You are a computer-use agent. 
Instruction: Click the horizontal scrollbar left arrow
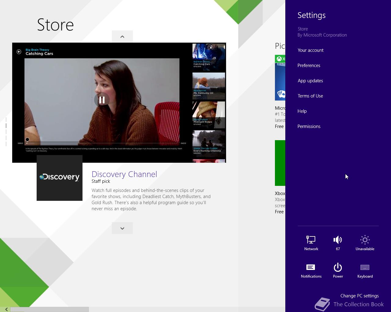[6, 310]
